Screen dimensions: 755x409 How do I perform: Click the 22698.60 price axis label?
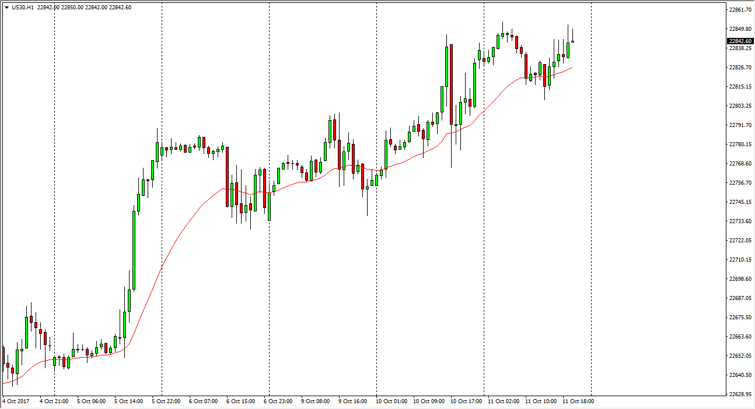click(740, 279)
